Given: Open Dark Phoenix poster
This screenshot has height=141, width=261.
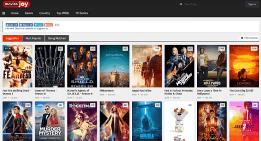Looking at the screenshot, I should [114, 121].
